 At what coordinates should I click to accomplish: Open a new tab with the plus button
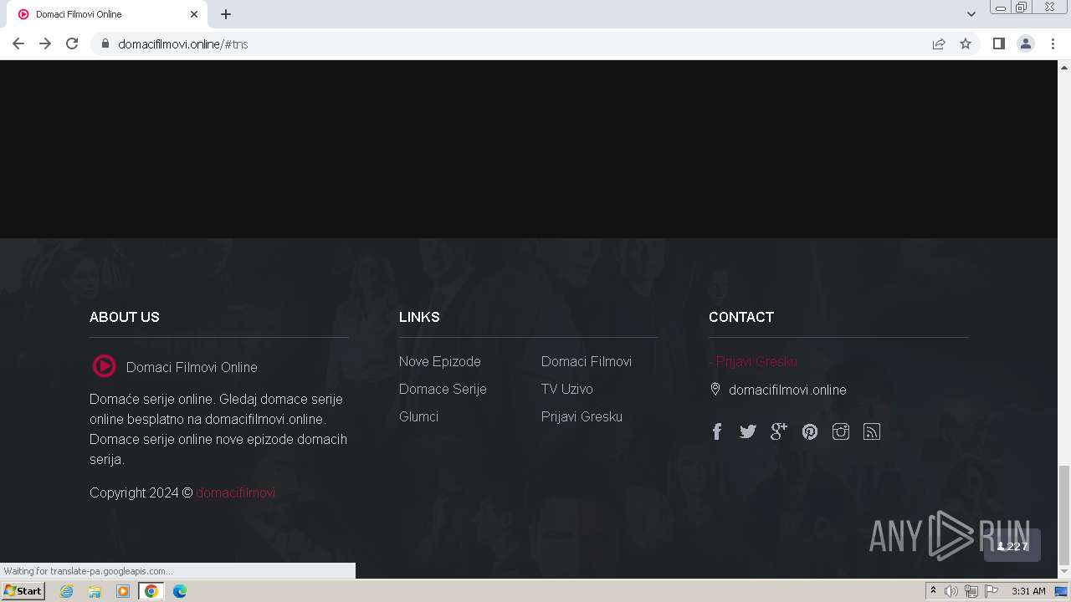[226, 14]
